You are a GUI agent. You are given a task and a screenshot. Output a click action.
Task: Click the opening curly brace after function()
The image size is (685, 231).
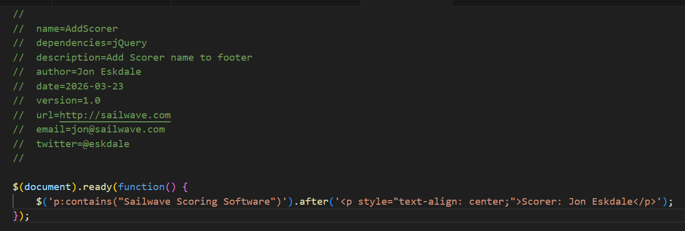[185, 187]
